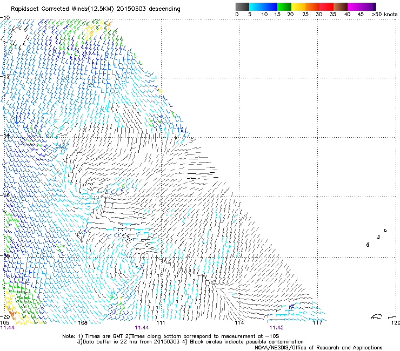Click the yellow 20-25 knots color band
Viewport: 400px width, 351px height.
point(298,6)
